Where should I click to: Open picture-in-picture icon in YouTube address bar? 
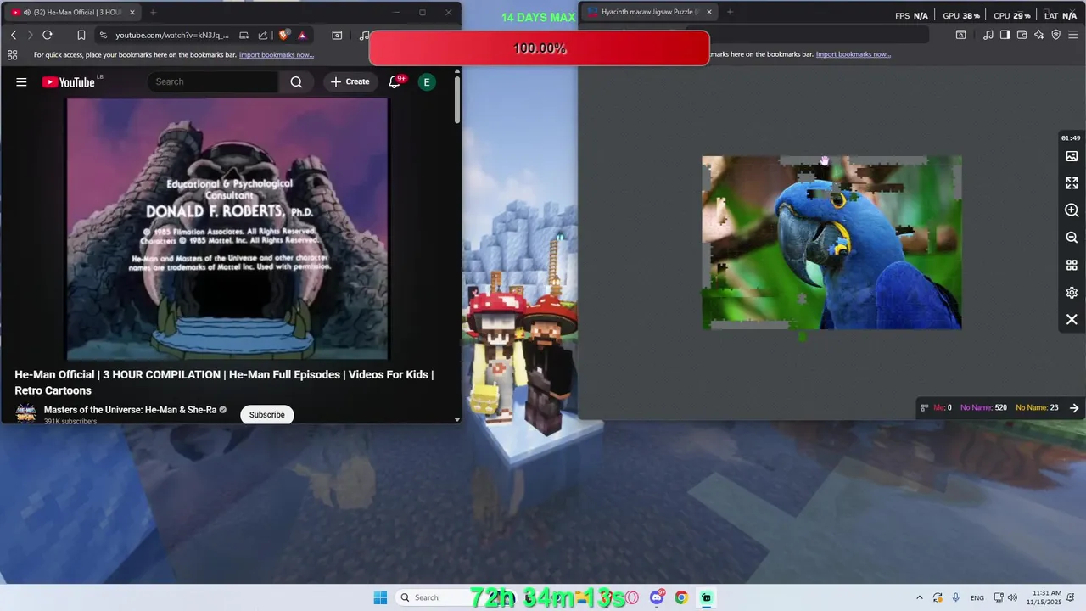pyautogui.click(x=244, y=35)
